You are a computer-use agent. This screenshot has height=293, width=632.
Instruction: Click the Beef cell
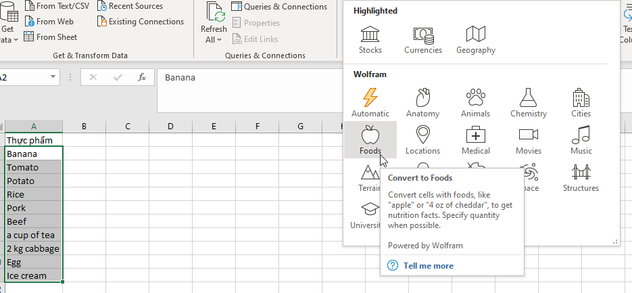pyautogui.click(x=34, y=221)
